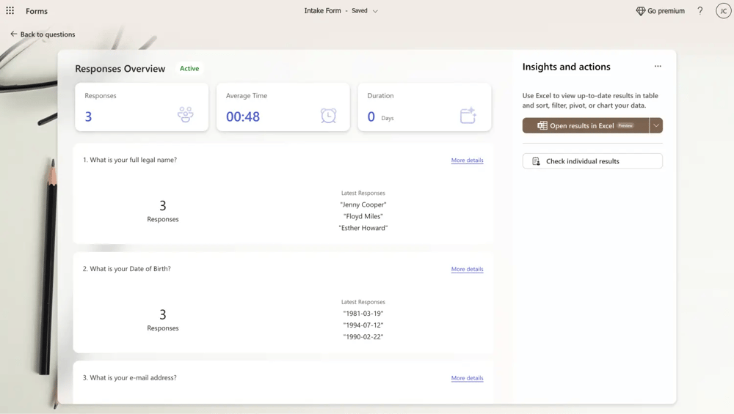Open the JC account avatar
The image size is (734, 414).
coord(723,11)
